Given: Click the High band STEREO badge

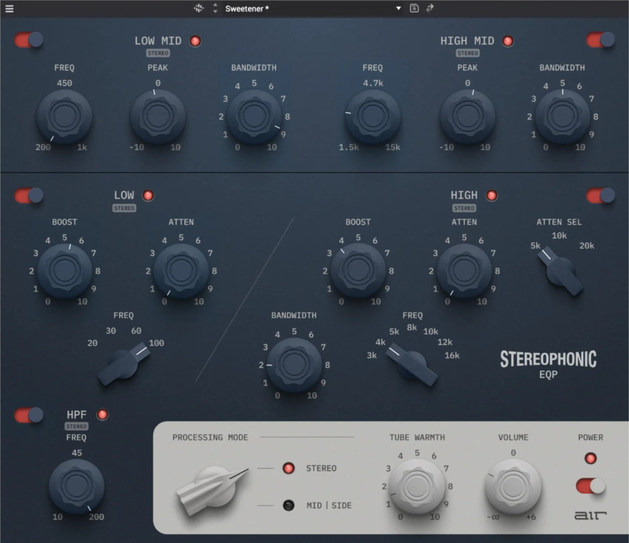Looking at the screenshot, I should coord(464,208).
